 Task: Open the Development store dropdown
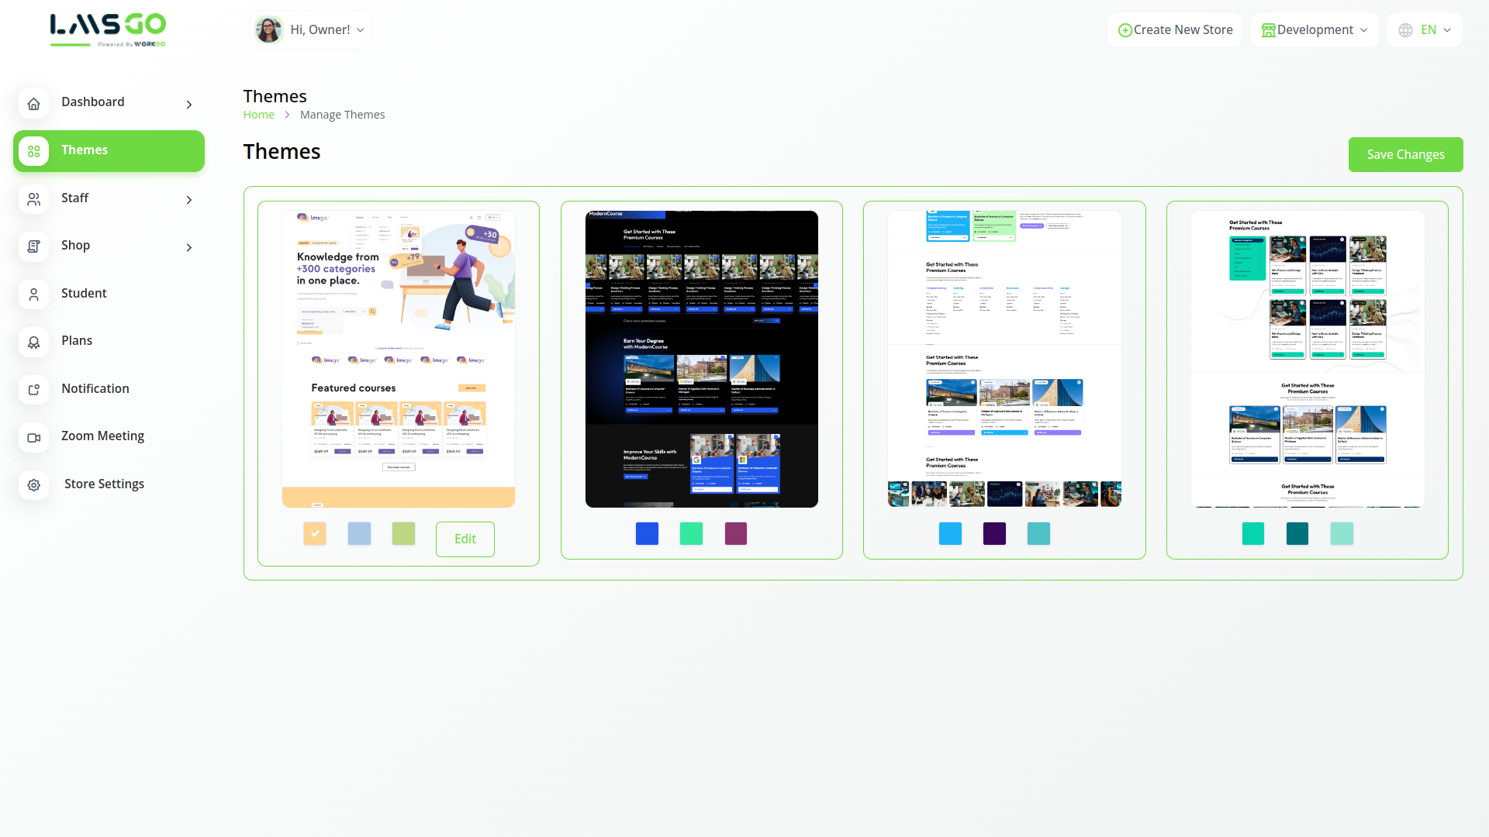tap(1315, 30)
